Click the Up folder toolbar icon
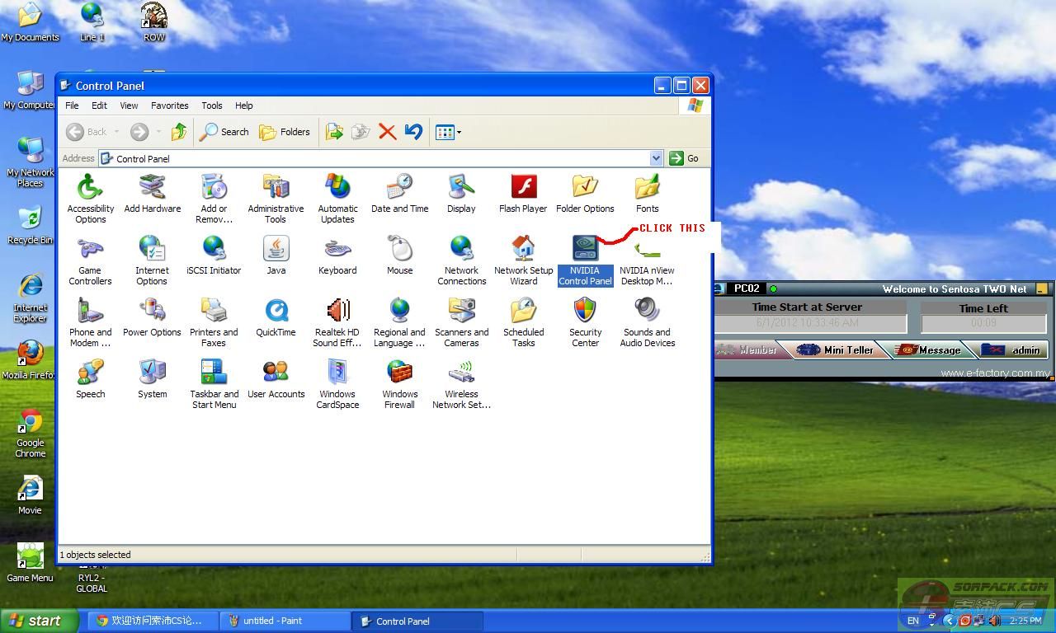This screenshot has height=633, width=1056. click(179, 132)
